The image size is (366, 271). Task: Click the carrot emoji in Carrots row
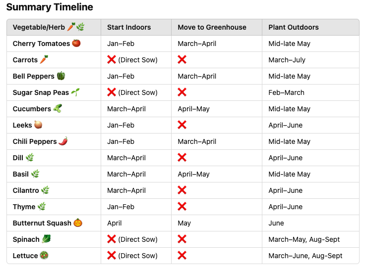pos(44,60)
